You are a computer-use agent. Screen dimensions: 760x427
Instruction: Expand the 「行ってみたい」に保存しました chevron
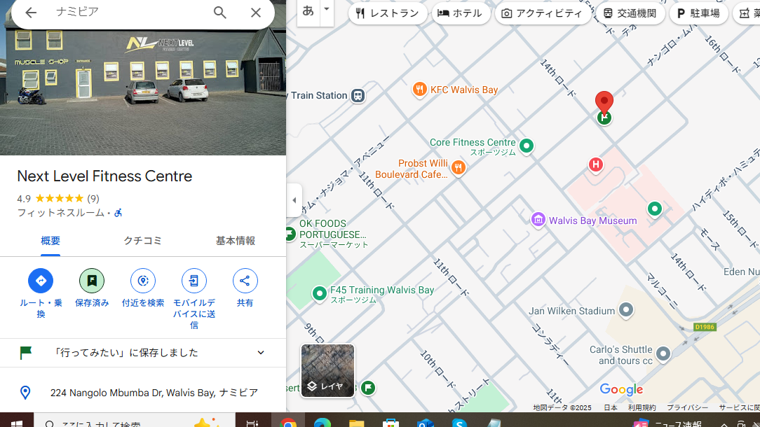pos(261,353)
